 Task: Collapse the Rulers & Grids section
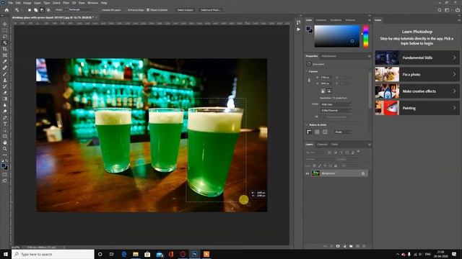coord(306,124)
